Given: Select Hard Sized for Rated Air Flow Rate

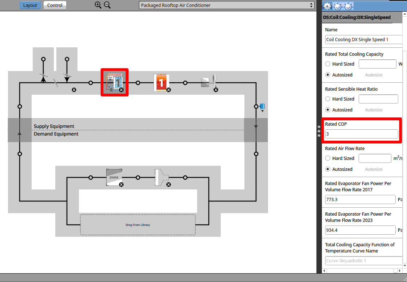Looking at the screenshot, I should (328, 158).
